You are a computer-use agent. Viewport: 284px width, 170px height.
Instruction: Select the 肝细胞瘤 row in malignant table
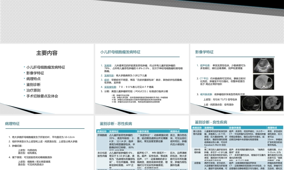[102, 135]
